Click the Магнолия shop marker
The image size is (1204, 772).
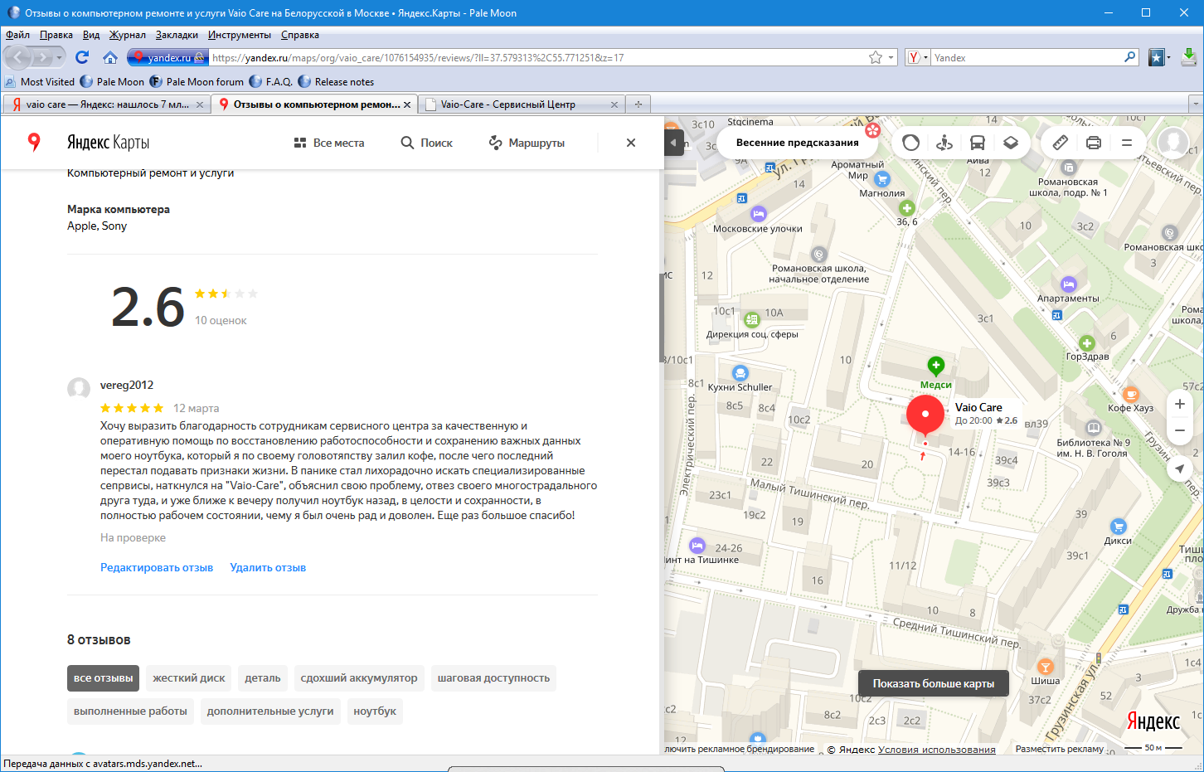point(882,179)
